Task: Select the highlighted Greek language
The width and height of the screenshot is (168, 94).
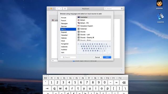Action: tap(68, 29)
